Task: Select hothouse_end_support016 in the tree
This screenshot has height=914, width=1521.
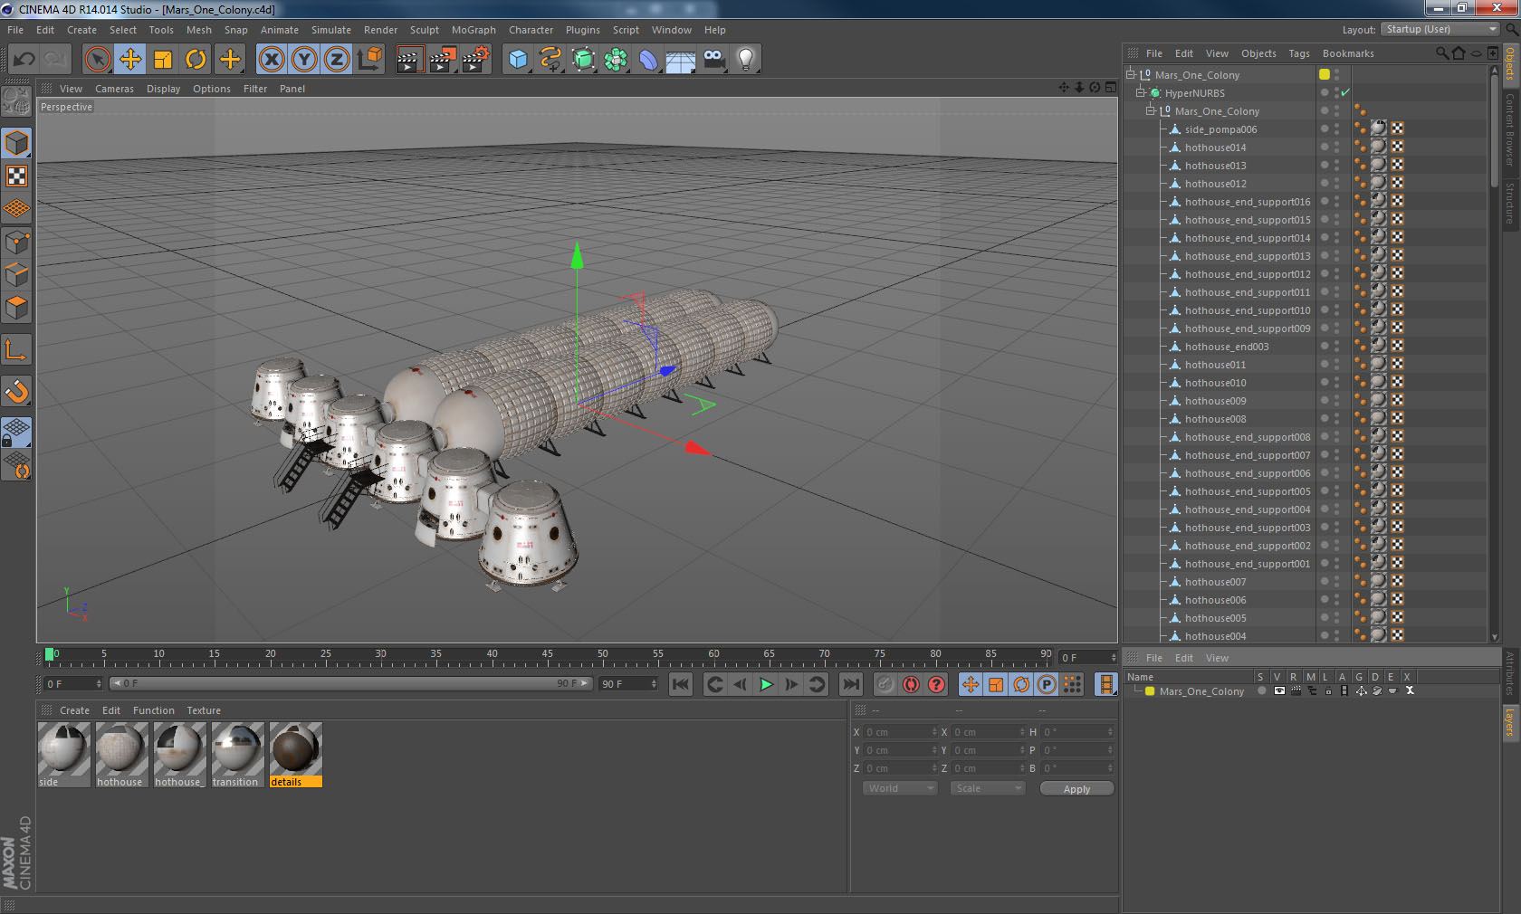Action: coord(1248,202)
